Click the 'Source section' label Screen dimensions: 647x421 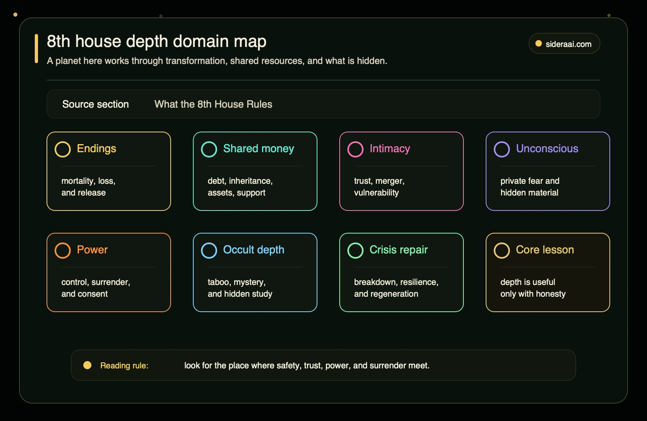pos(95,104)
